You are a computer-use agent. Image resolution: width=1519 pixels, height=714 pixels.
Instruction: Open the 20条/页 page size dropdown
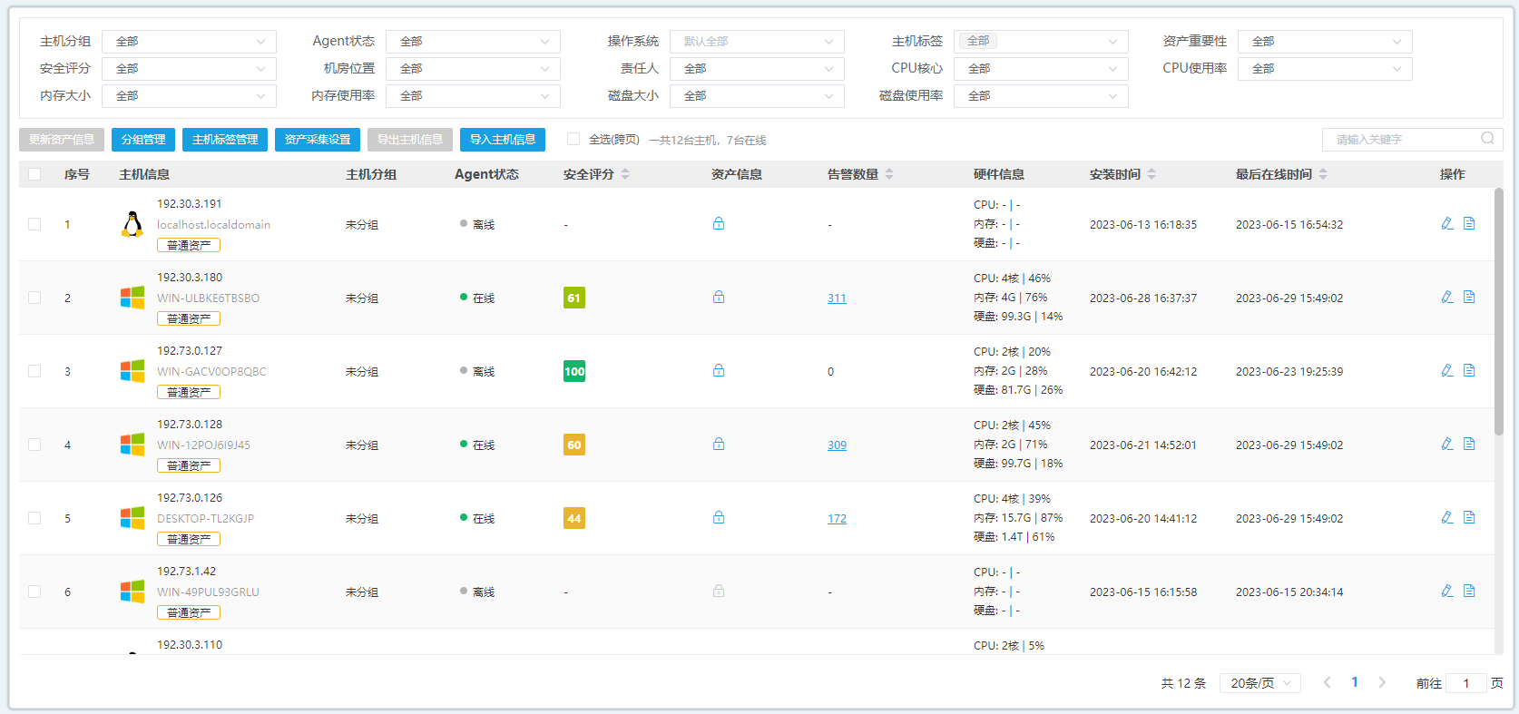pyautogui.click(x=1260, y=683)
